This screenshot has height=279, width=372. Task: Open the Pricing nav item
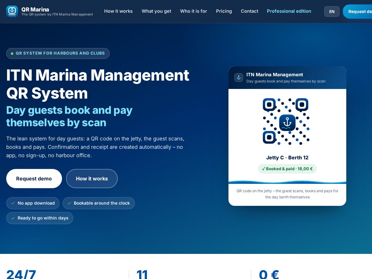tap(224, 11)
